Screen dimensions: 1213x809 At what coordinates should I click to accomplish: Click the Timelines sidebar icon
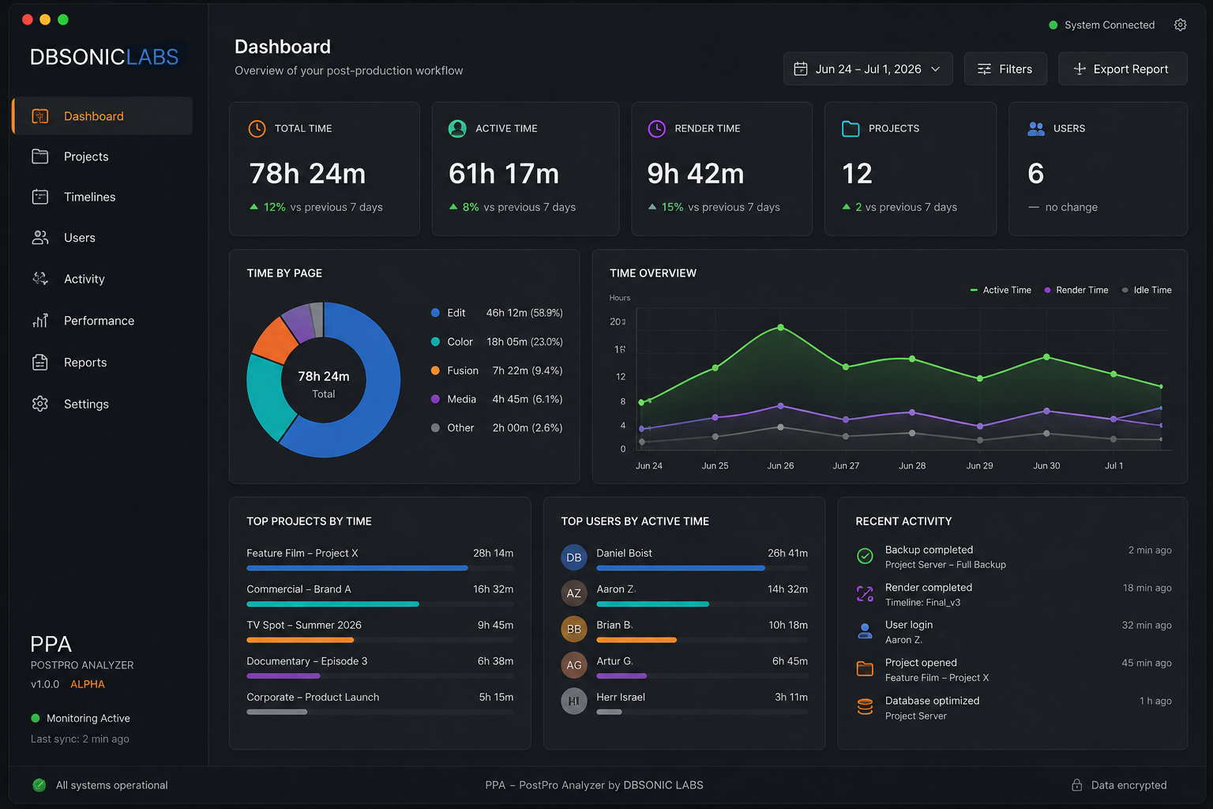pyautogui.click(x=40, y=197)
